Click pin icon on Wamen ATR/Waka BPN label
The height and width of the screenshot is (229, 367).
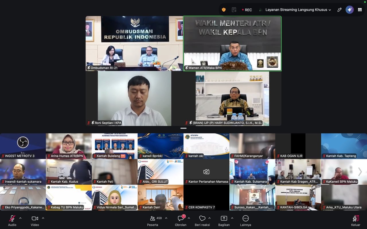pyautogui.click(x=187, y=68)
